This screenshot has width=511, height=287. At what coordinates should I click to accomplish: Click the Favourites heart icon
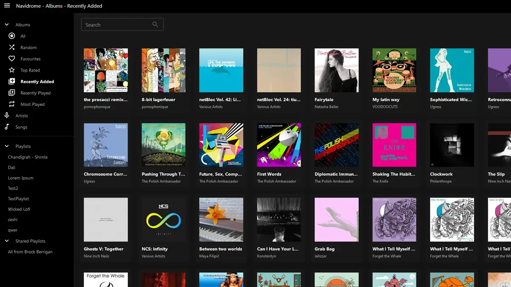point(12,59)
